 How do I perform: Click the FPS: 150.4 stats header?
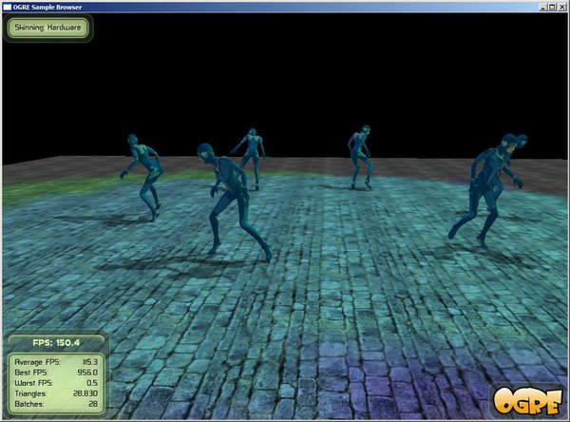coord(56,343)
